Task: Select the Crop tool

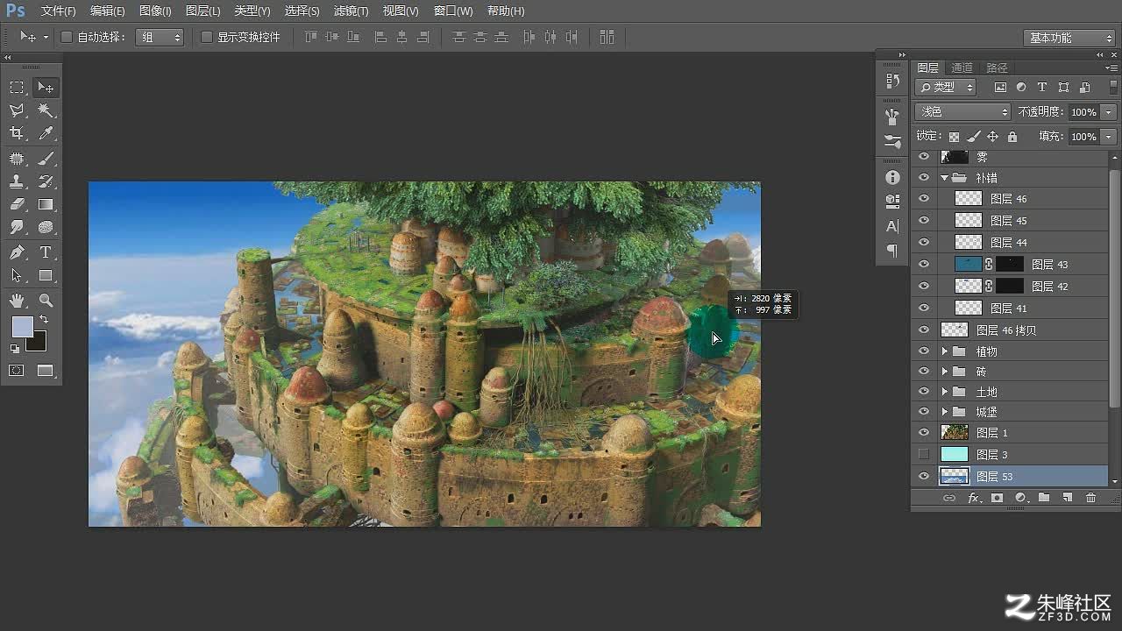Action: click(17, 133)
